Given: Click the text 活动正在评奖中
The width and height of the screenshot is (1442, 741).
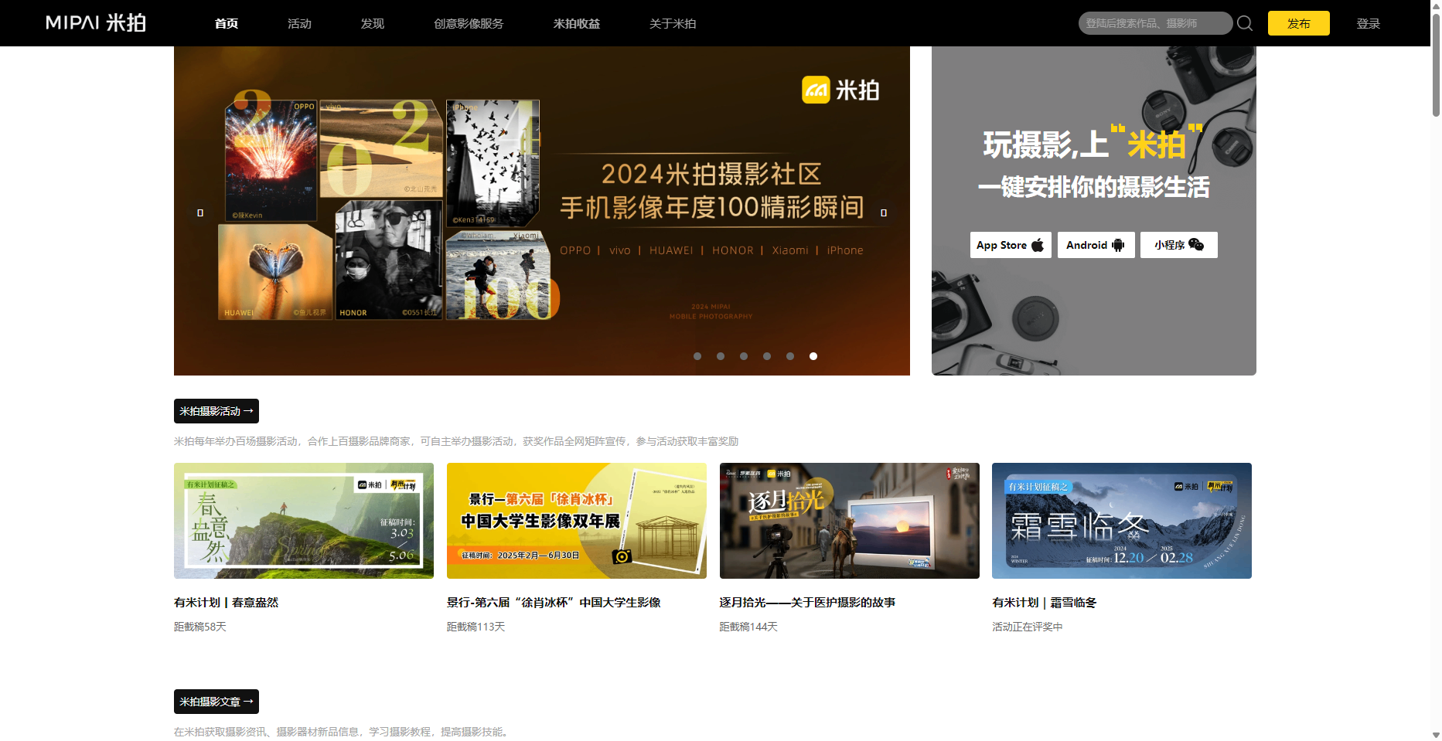Looking at the screenshot, I should [1028, 627].
